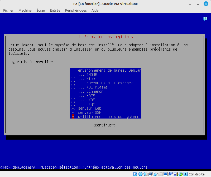Uncheck utilitaires usuels du système checkbox
Screen dimensions: 211x177
[73, 117]
